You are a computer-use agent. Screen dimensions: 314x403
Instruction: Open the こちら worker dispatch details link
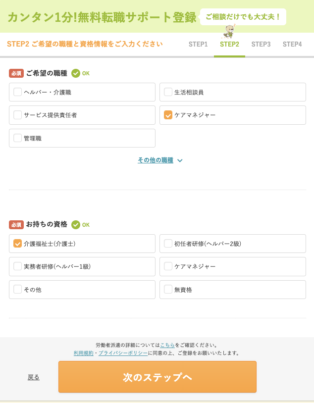click(x=167, y=345)
